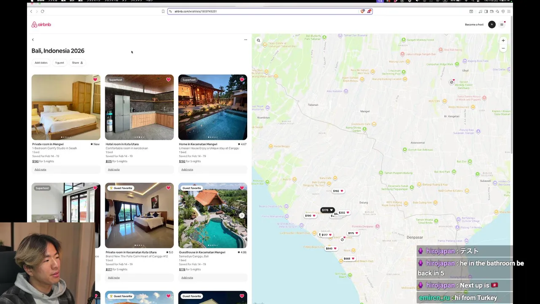The image size is (540, 304).
Task: Zoom in on the map with plus
Action: [x=503, y=41]
